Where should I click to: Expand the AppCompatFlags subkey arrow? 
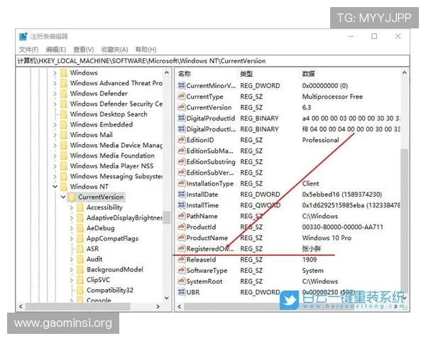pos(72,239)
